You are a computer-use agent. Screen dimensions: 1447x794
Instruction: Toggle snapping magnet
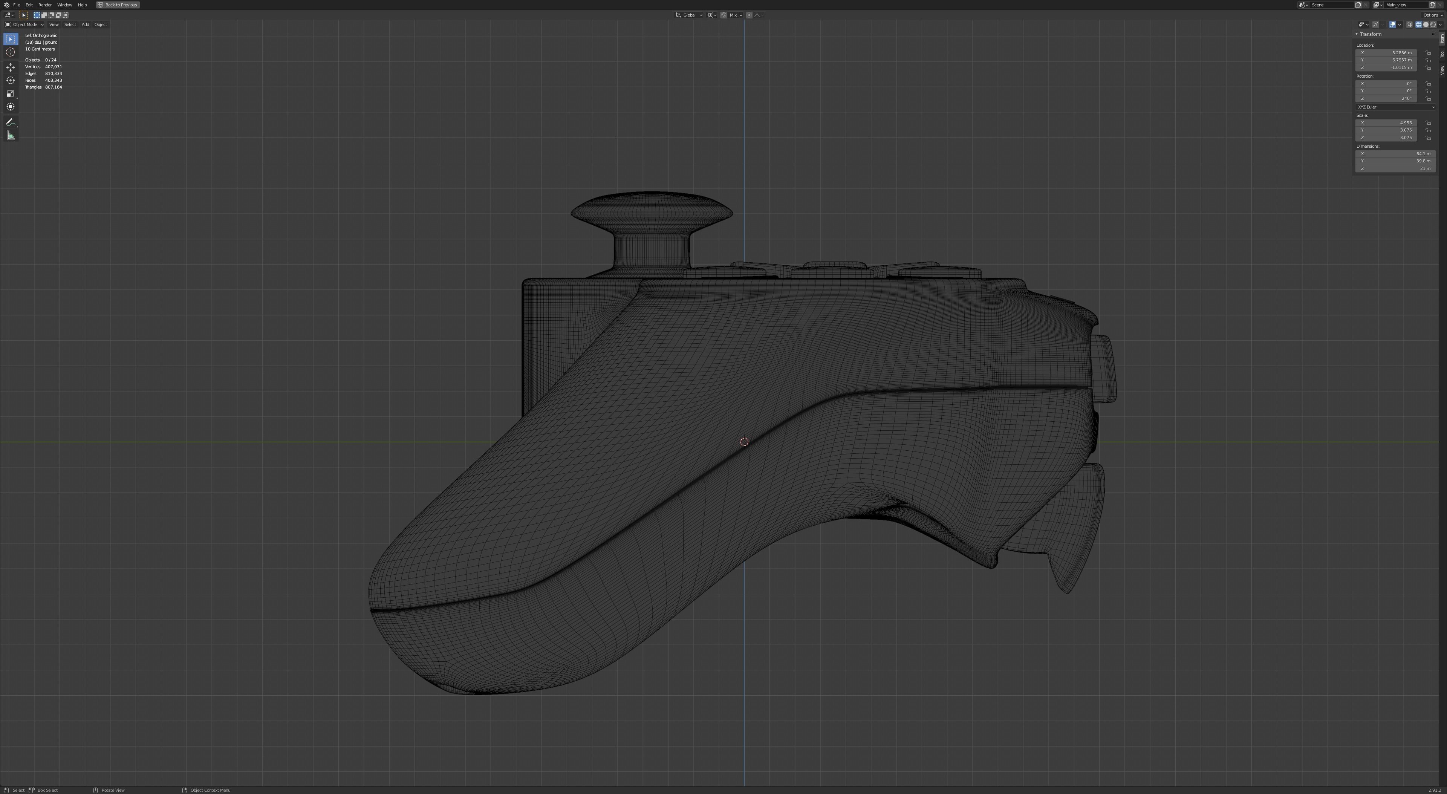click(x=723, y=15)
